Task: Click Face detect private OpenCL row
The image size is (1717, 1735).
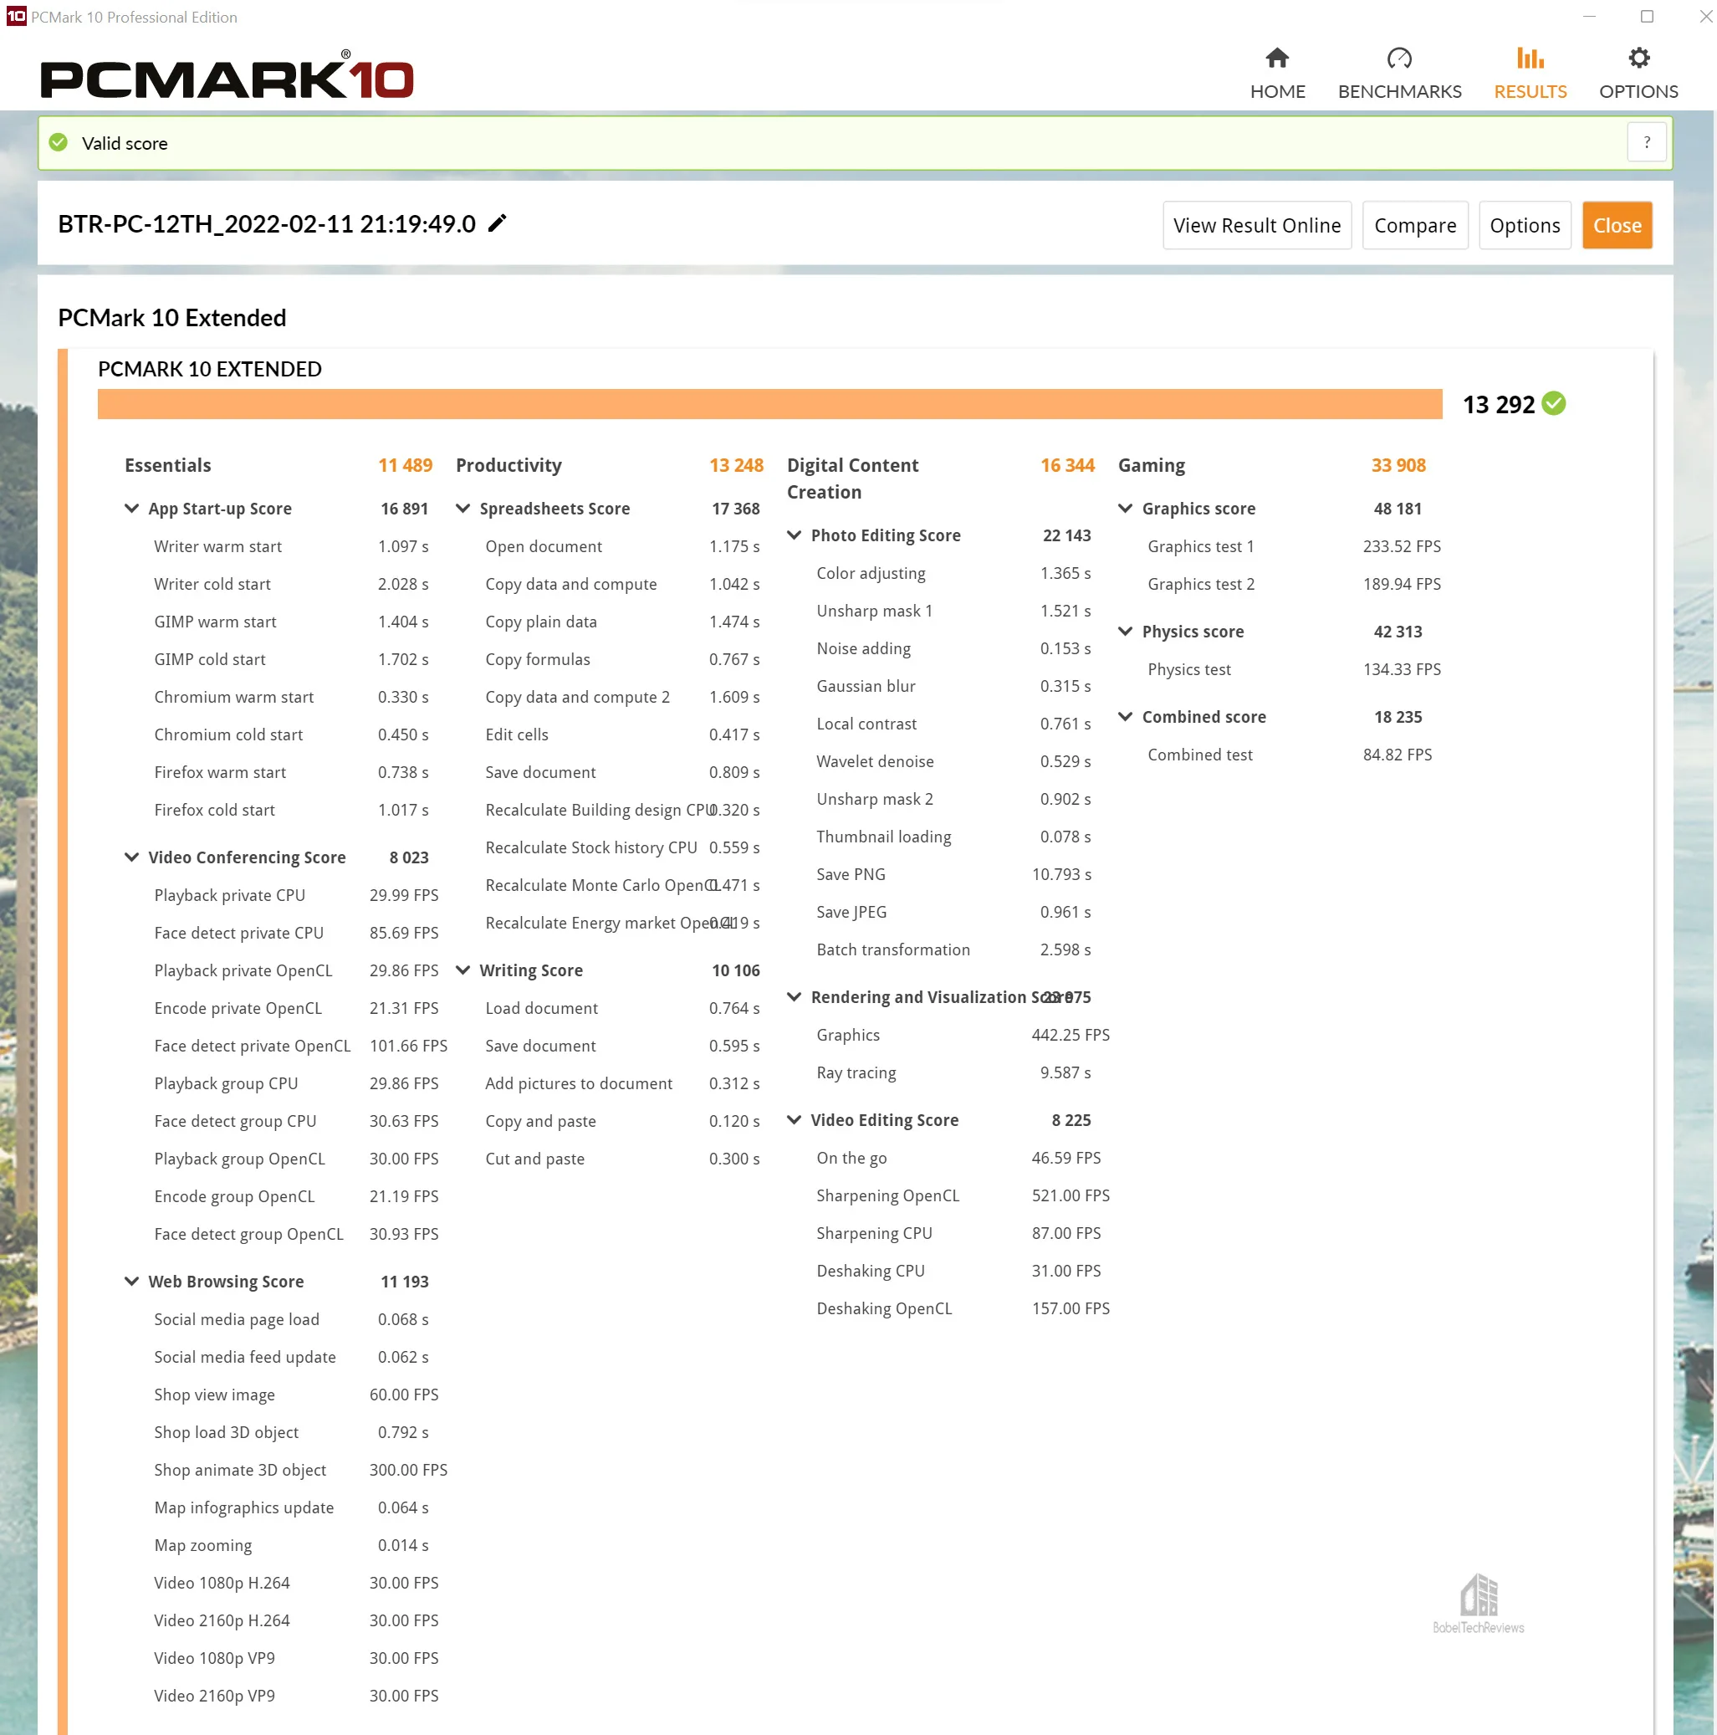Action: 300,1047
